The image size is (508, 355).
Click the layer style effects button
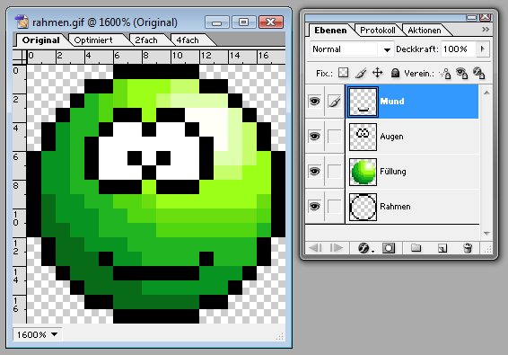[365, 248]
